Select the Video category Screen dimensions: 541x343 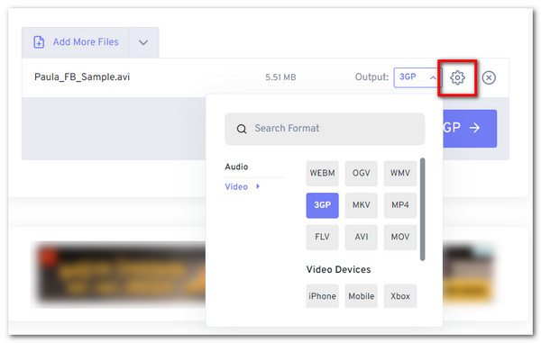coord(236,186)
